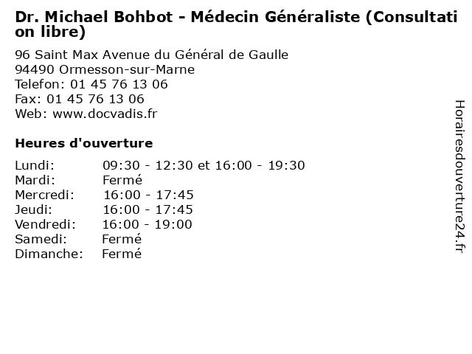Viewport: 472px width, 354px height.
Task: Select the Mardi day label
Action: (x=35, y=180)
